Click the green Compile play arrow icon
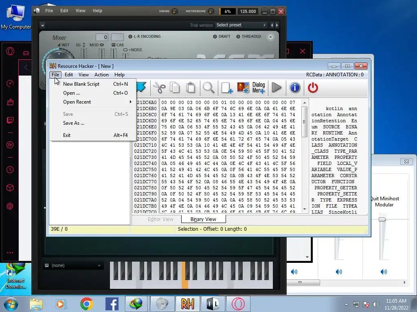The height and width of the screenshot is (312, 417). point(277,88)
